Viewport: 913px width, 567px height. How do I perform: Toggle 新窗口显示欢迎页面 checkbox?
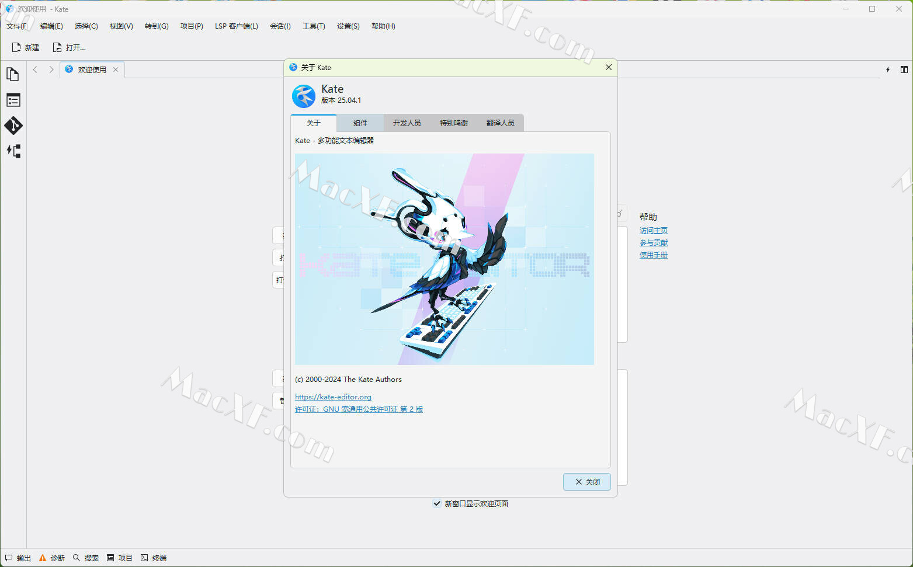pyautogui.click(x=437, y=503)
